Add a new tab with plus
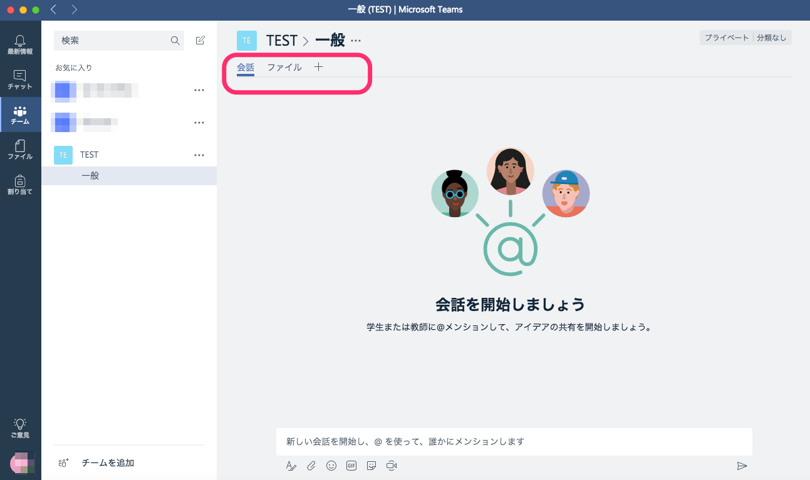The width and height of the screenshot is (810, 480). point(318,67)
